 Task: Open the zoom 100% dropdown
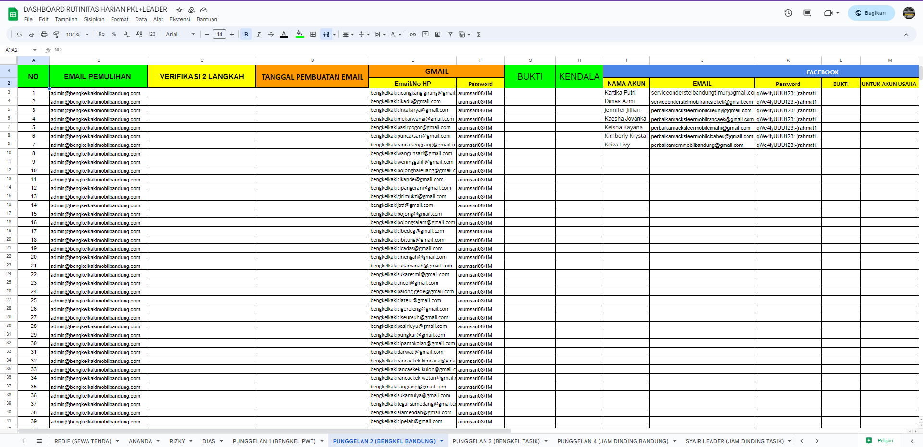point(77,35)
